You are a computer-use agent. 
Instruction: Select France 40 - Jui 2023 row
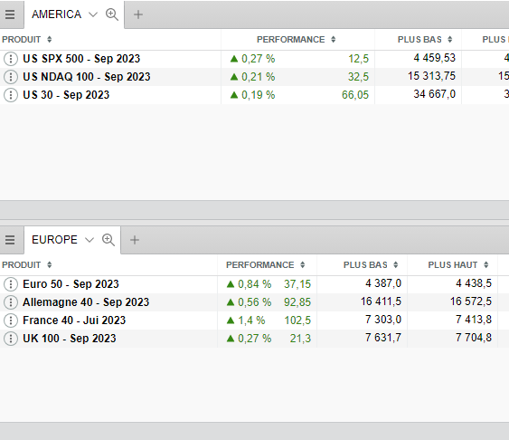click(255, 320)
